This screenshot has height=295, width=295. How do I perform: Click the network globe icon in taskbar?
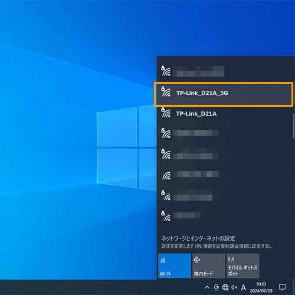225,287
